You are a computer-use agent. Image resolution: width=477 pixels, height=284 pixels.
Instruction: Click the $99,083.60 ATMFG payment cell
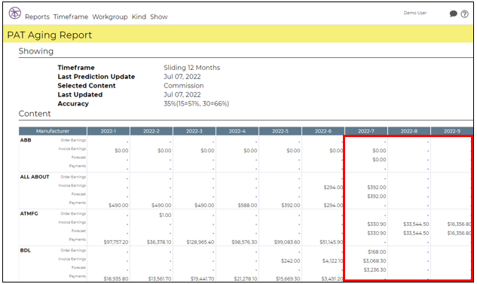(x=287, y=242)
